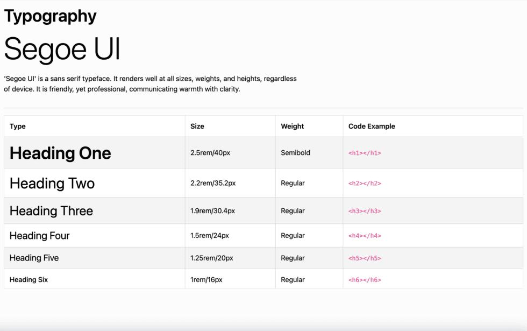Viewport: 527px width, 331px height.
Task: Click Regular weight in Heading Five row
Action: click(x=293, y=258)
